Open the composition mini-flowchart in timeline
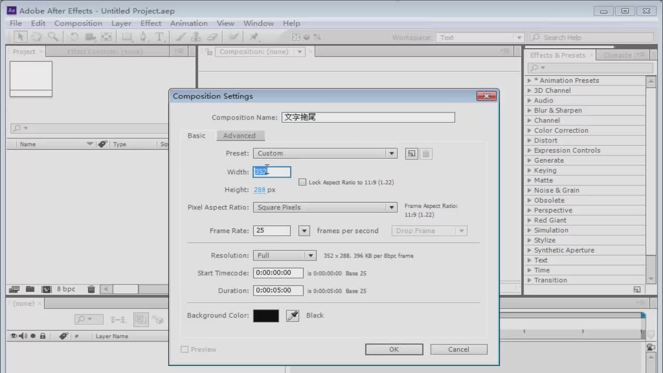The image size is (663, 373). 118,320
